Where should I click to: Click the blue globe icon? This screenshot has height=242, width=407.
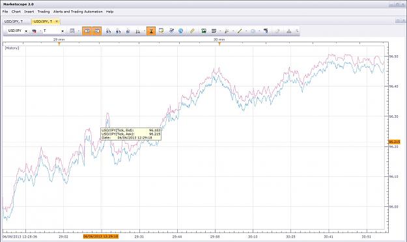pyautogui.click(x=181, y=31)
